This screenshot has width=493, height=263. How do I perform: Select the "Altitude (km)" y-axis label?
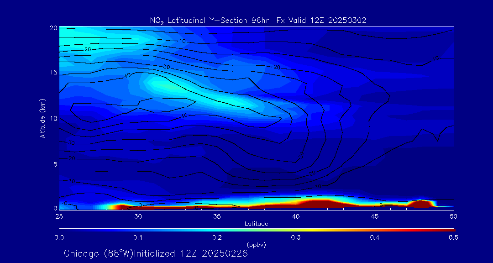[42, 118]
